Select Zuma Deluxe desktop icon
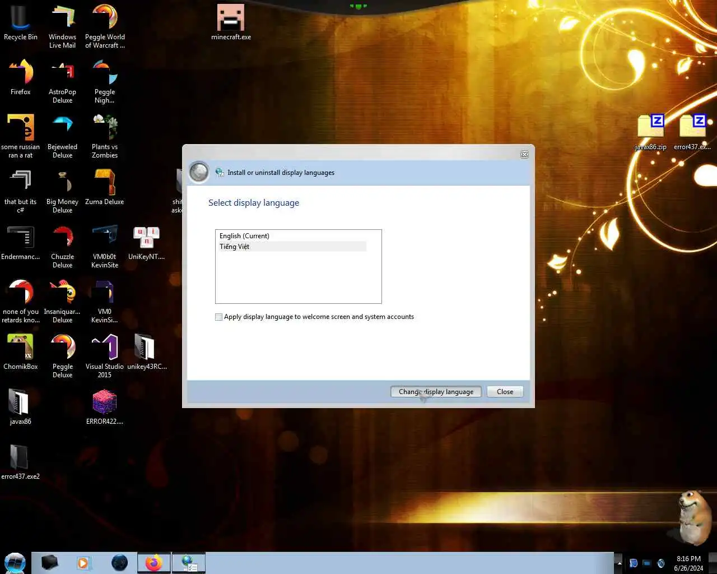The height and width of the screenshot is (574, 717). pyautogui.click(x=105, y=188)
